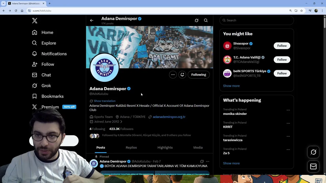Viewport: 326px width, 183px height.
Task: Click the pinned post author avatar
Action: click(94, 163)
